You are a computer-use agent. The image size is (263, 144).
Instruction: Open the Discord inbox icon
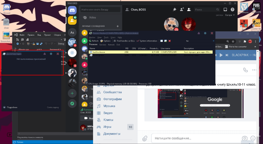(225, 9)
